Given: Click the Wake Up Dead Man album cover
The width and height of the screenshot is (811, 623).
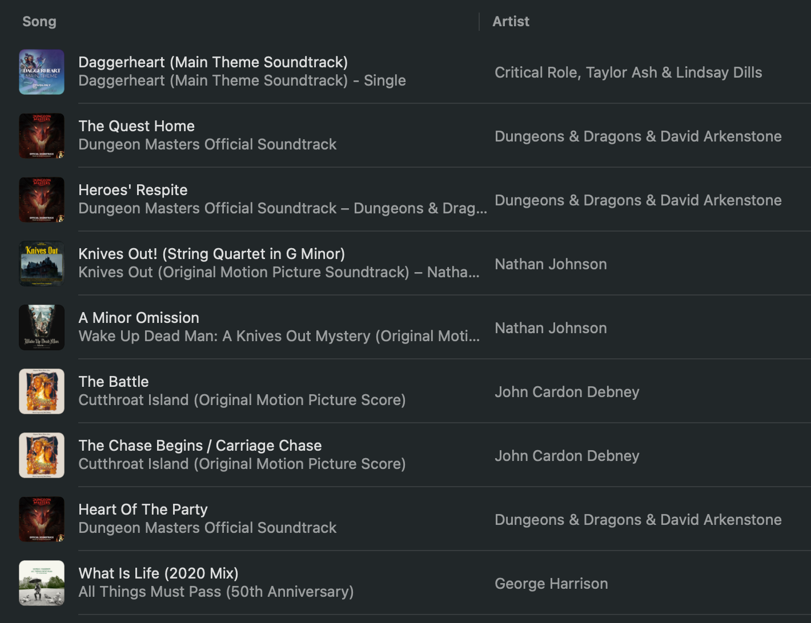Looking at the screenshot, I should (x=42, y=327).
